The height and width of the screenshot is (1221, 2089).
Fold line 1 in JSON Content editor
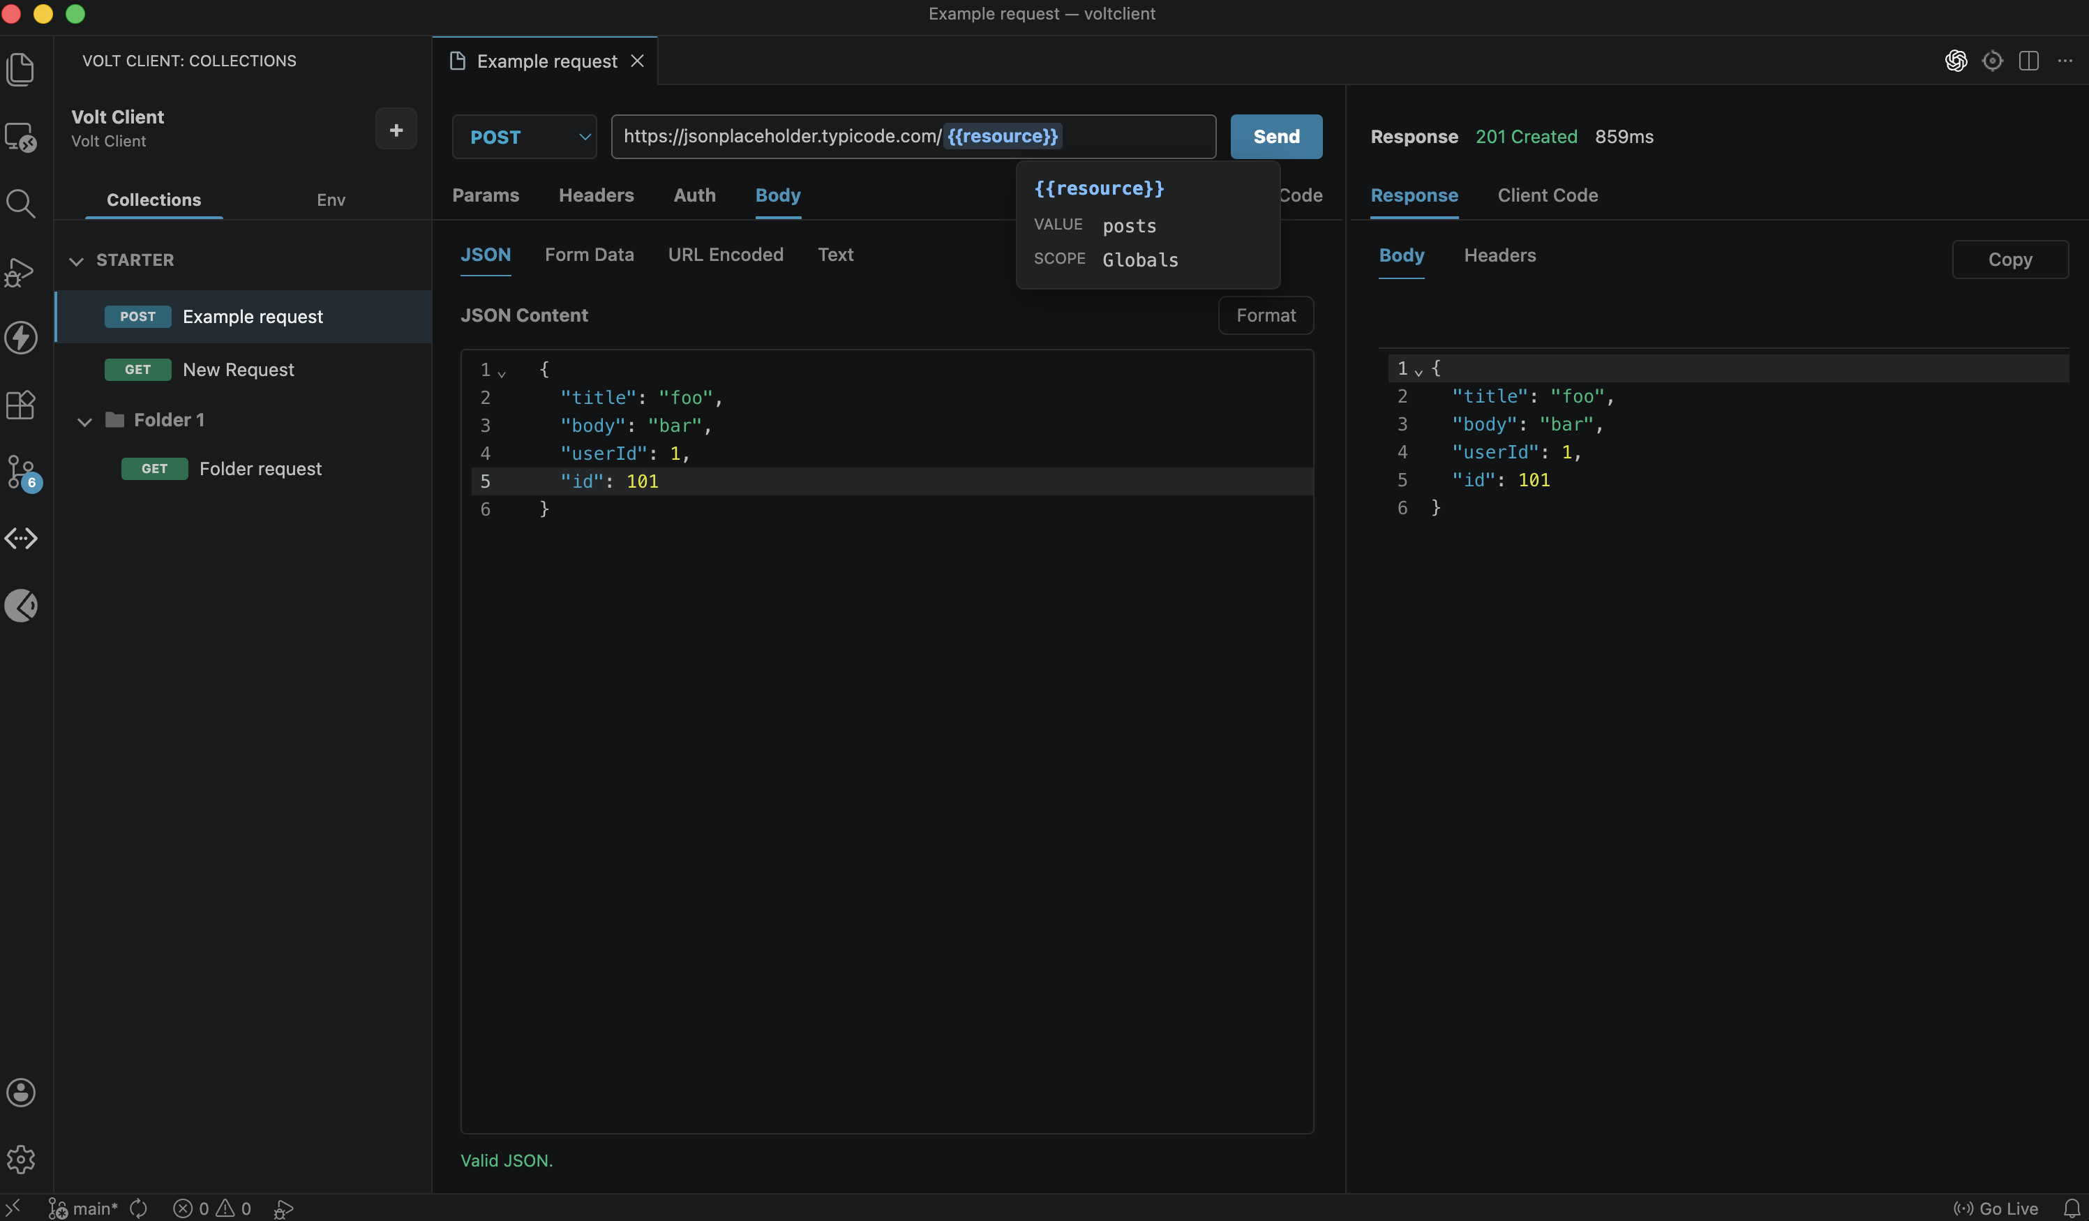pos(502,374)
